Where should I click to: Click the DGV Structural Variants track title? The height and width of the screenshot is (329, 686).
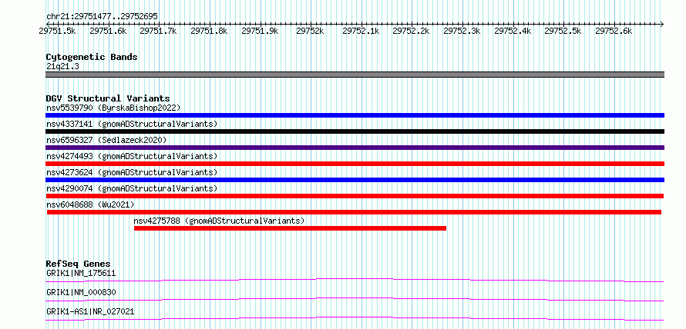click(108, 98)
